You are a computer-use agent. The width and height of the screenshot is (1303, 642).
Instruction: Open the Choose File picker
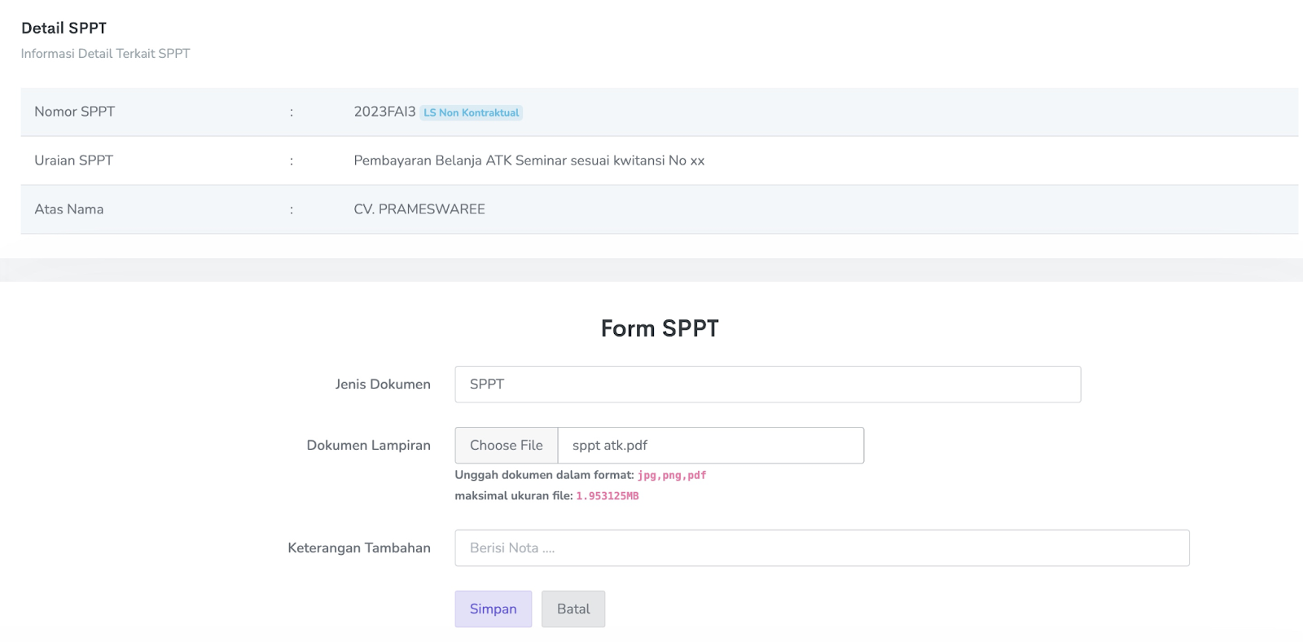coord(506,446)
